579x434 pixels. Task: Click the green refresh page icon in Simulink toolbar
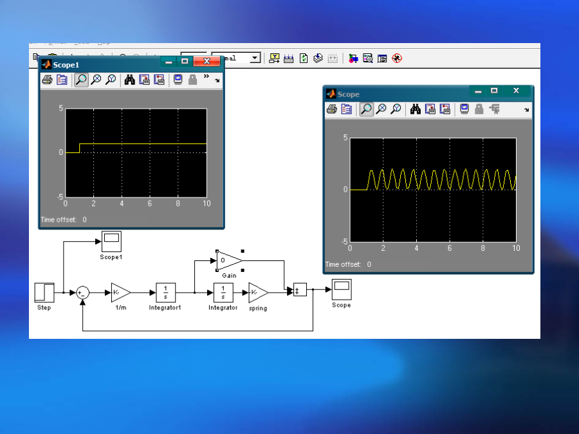(304, 59)
